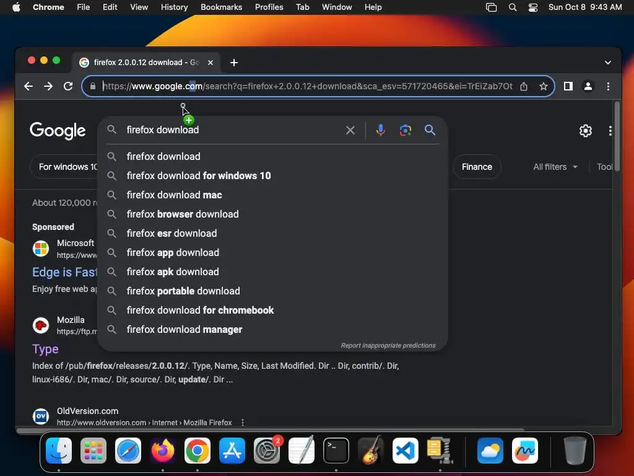Choose suggestion 'firefox download for windows 10'

pyautogui.click(x=272, y=175)
